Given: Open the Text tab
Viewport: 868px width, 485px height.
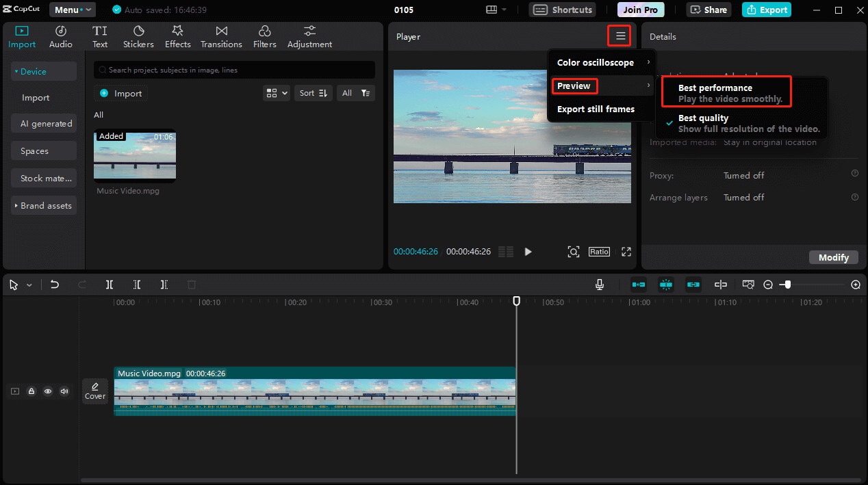Looking at the screenshot, I should coord(100,37).
